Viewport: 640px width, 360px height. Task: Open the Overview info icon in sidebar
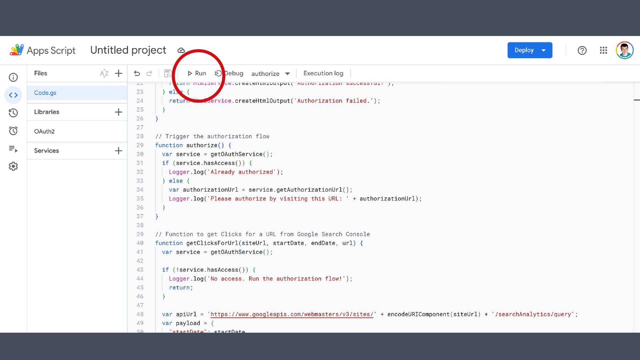point(13,77)
